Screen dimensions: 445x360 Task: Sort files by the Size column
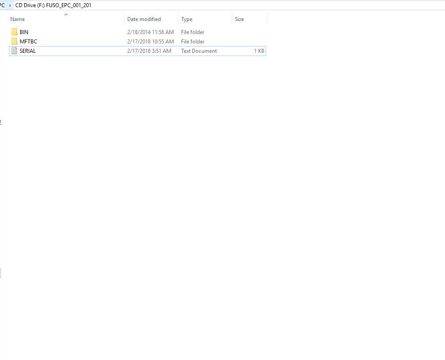(x=239, y=19)
